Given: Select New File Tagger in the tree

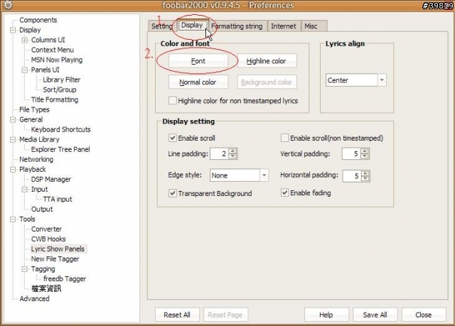Looking at the screenshot, I should 55,259.
